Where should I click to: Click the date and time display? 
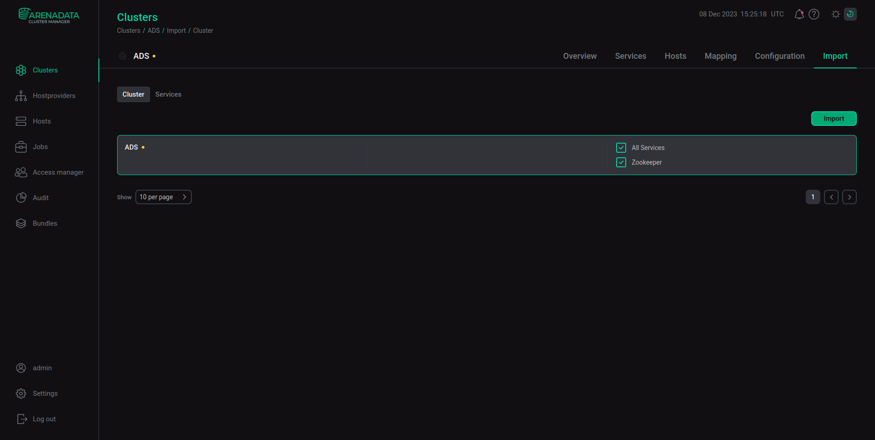point(741,14)
